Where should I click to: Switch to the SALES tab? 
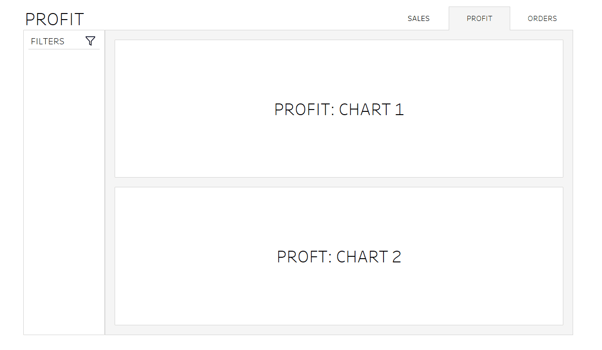point(418,19)
